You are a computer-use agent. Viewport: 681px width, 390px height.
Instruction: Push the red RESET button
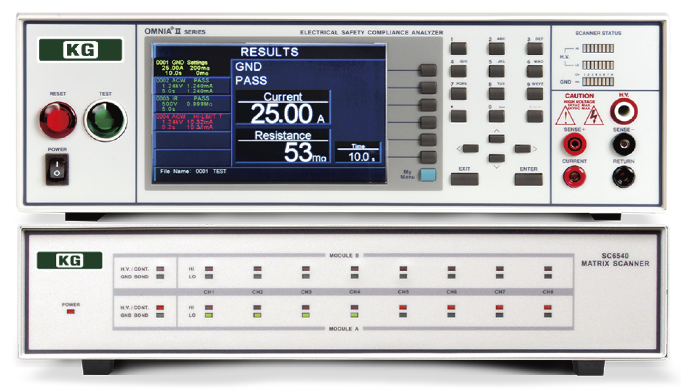[x=58, y=120]
